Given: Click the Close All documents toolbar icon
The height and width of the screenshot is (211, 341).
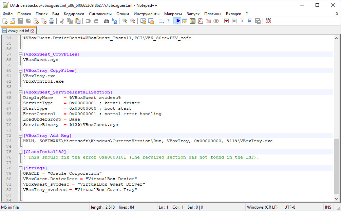Looking at the screenshot, I should tap(44, 21).
